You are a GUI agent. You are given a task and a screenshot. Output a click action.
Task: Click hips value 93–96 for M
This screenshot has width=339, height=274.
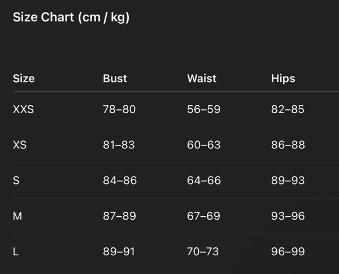tap(288, 216)
